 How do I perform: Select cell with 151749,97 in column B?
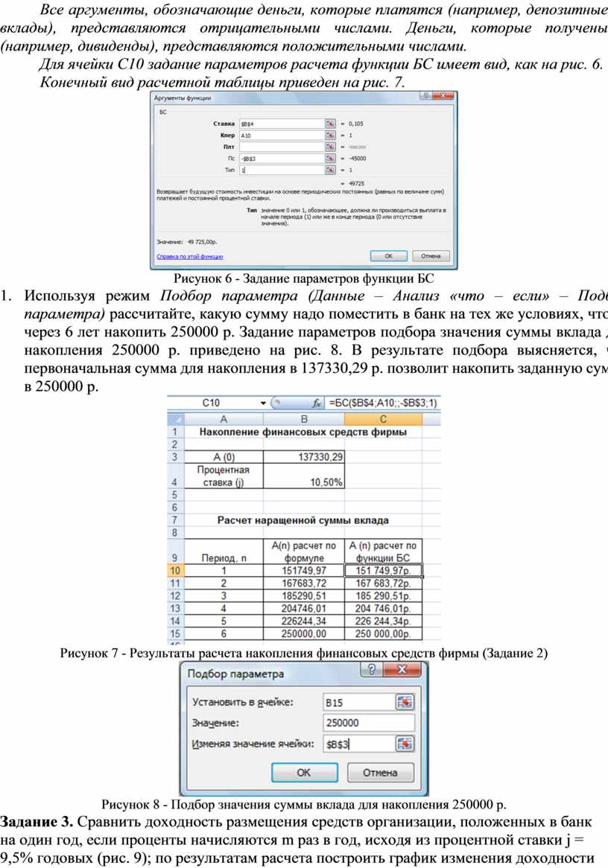(304, 570)
